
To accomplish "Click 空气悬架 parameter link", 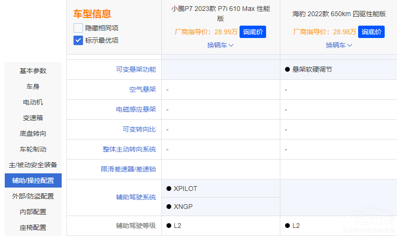I will coord(142,89).
